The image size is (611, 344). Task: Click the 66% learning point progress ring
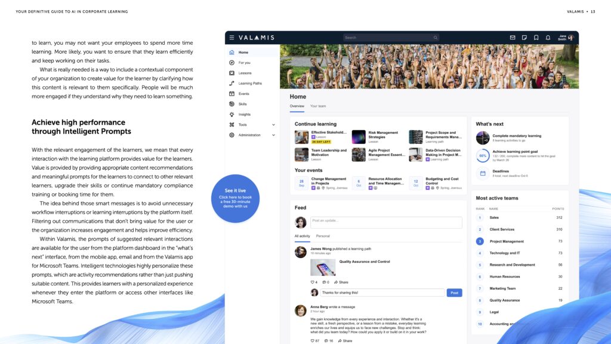click(x=483, y=156)
